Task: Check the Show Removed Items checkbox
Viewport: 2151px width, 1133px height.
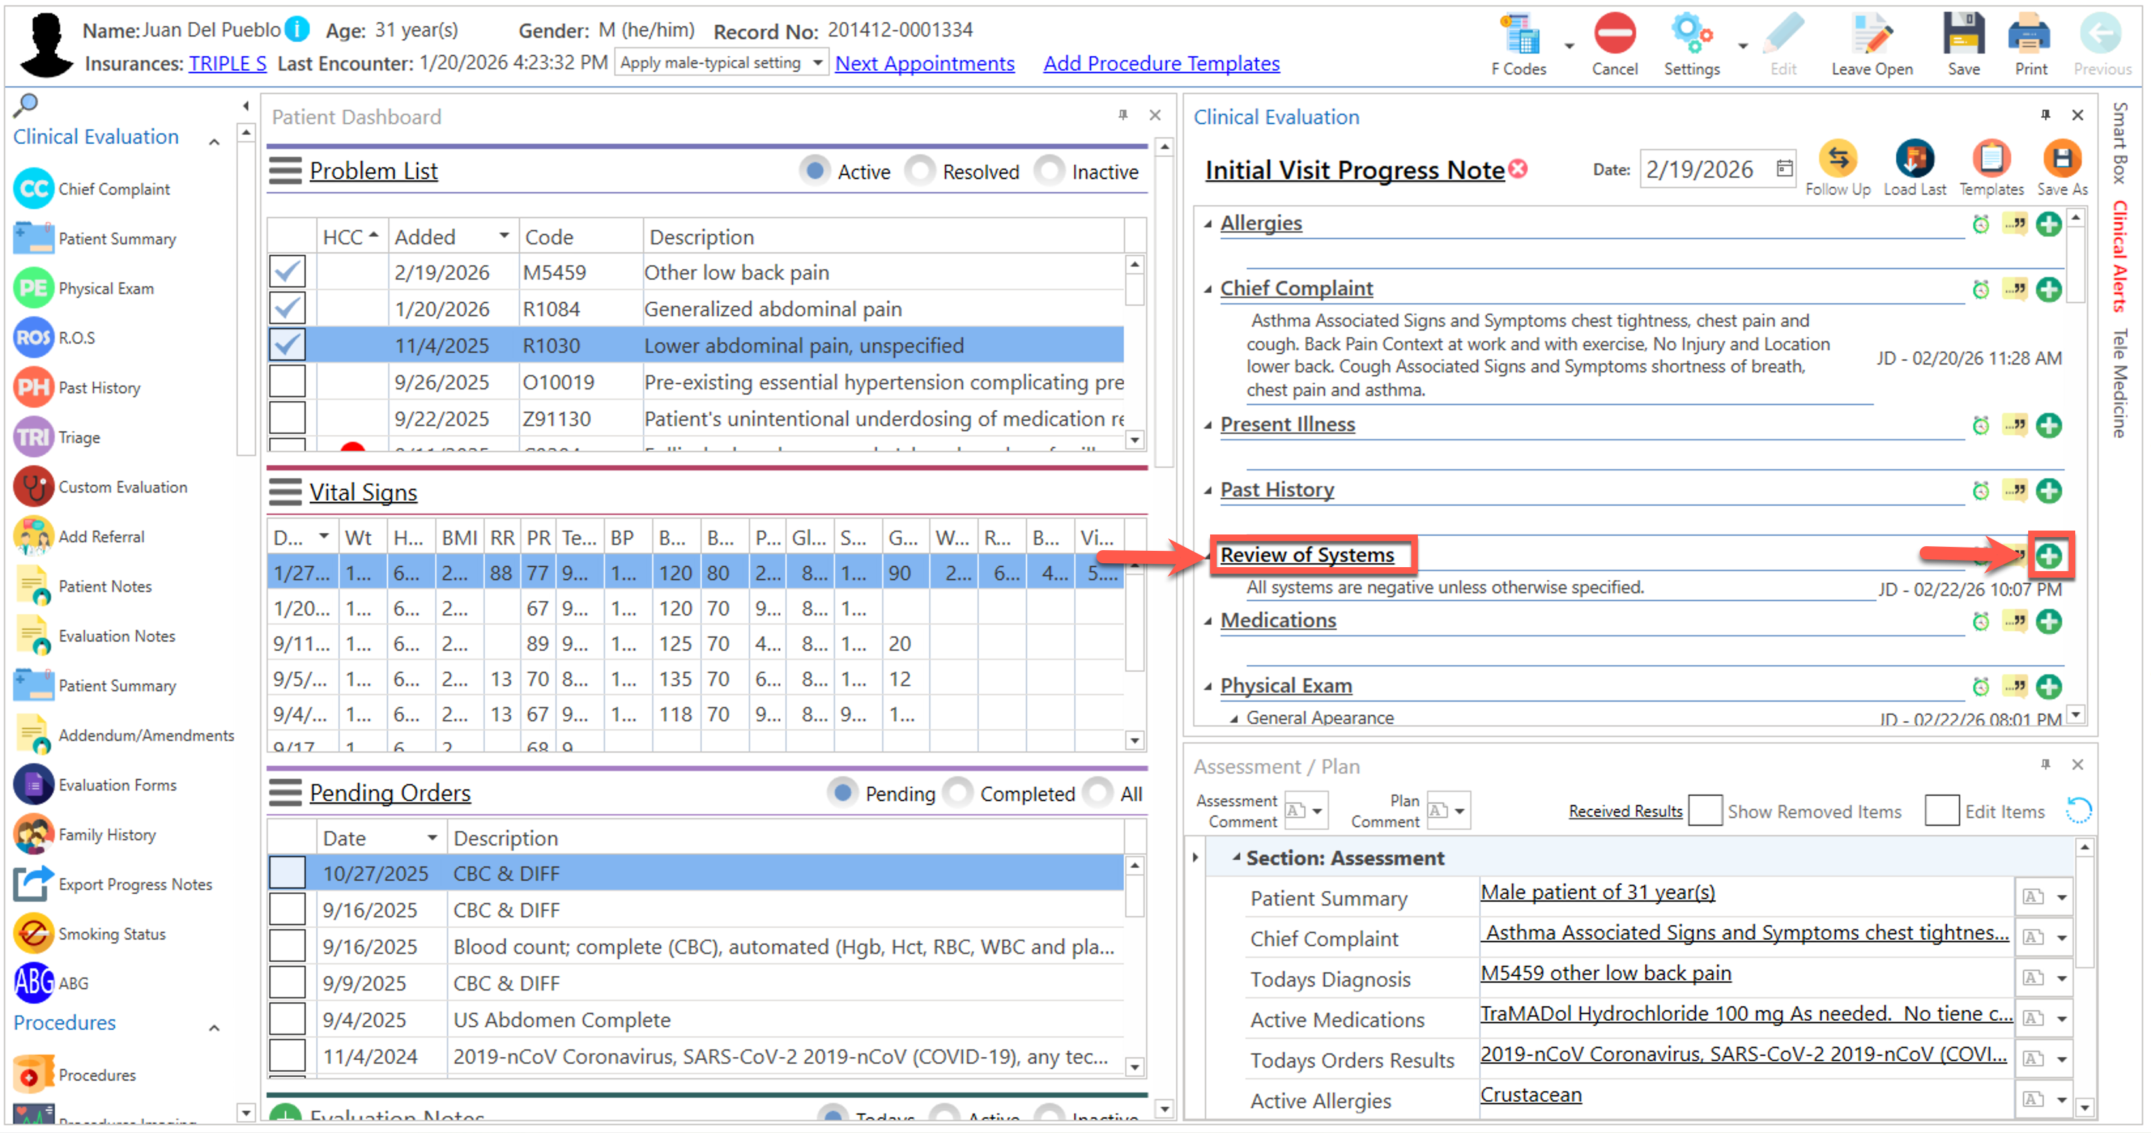Action: [x=1704, y=811]
